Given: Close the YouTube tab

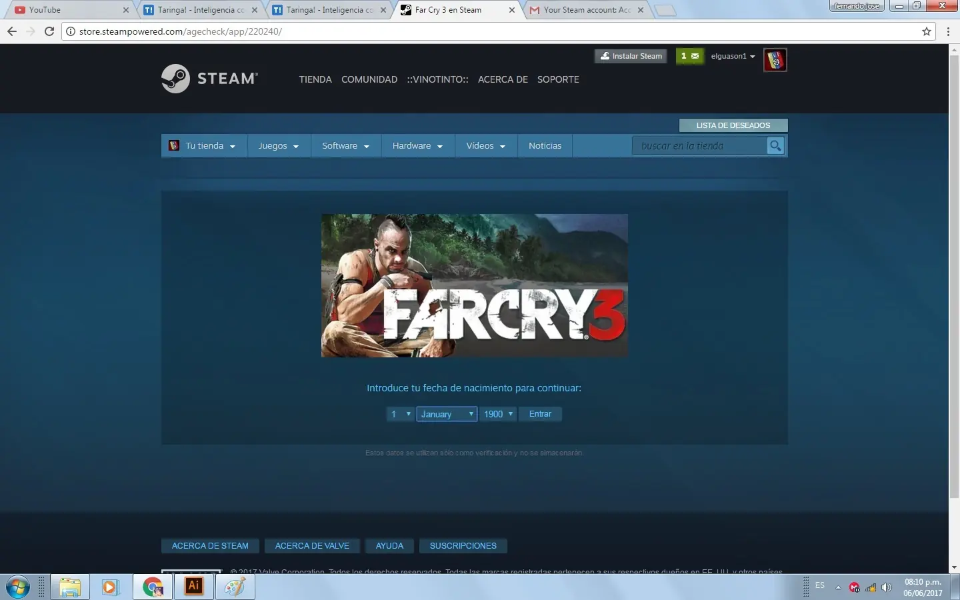Looking at the screenshot, I should pos(126,10).
